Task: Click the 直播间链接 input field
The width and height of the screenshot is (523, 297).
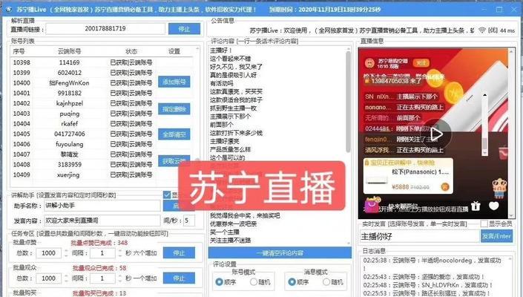Action: point(105,29)
